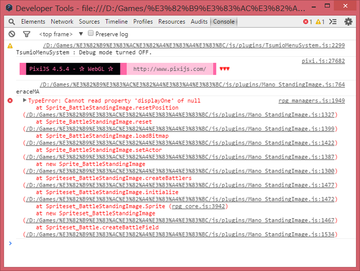Focus the console input prompt
This screenshot has width=360, height=271.
[x=184, y=243]
